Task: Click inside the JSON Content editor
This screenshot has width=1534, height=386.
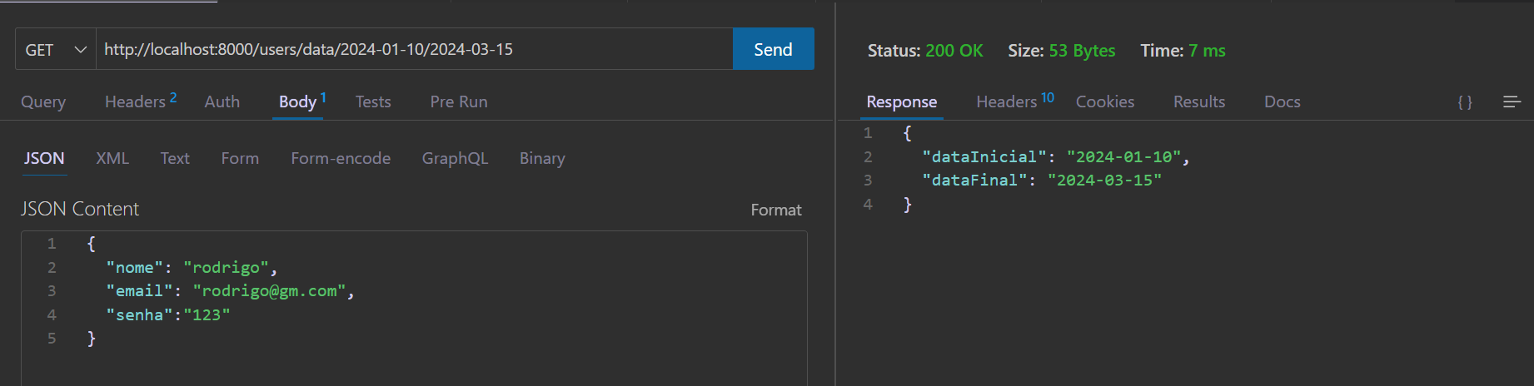Action: tap(414, 308)
